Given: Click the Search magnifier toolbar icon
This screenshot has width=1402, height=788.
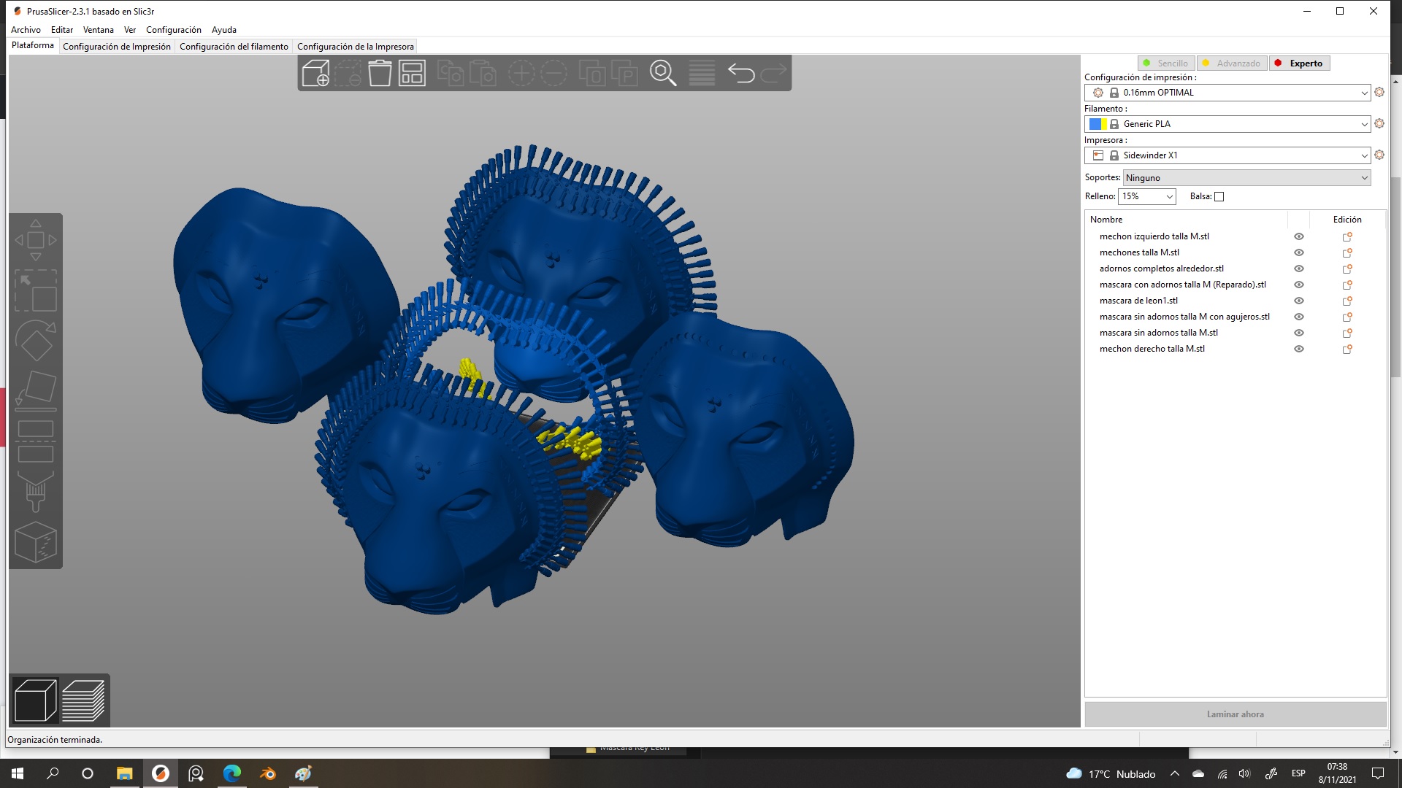Looking at the screenshot, I should pyautogui.click(x=663, y=74).
